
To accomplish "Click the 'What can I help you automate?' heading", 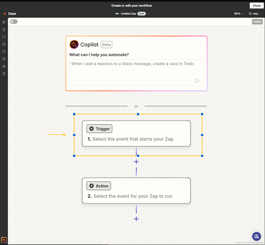I will pyautogui.click(x=99, y=55).
